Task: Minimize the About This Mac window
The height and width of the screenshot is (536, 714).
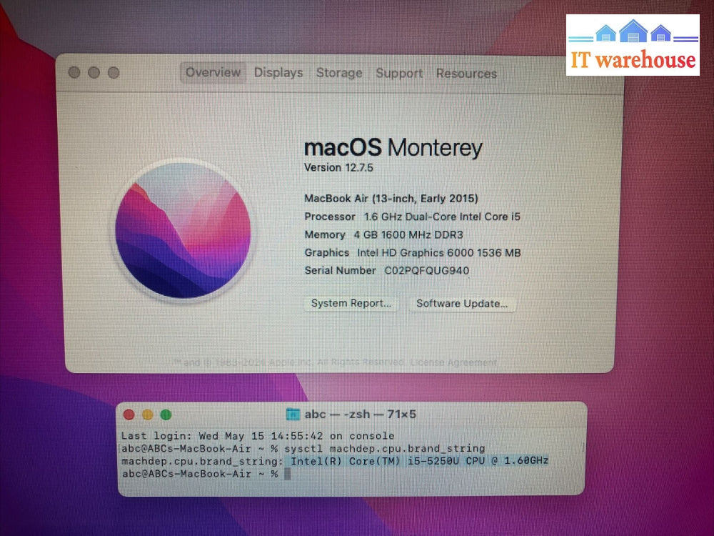Action: (x=94, y=73)
